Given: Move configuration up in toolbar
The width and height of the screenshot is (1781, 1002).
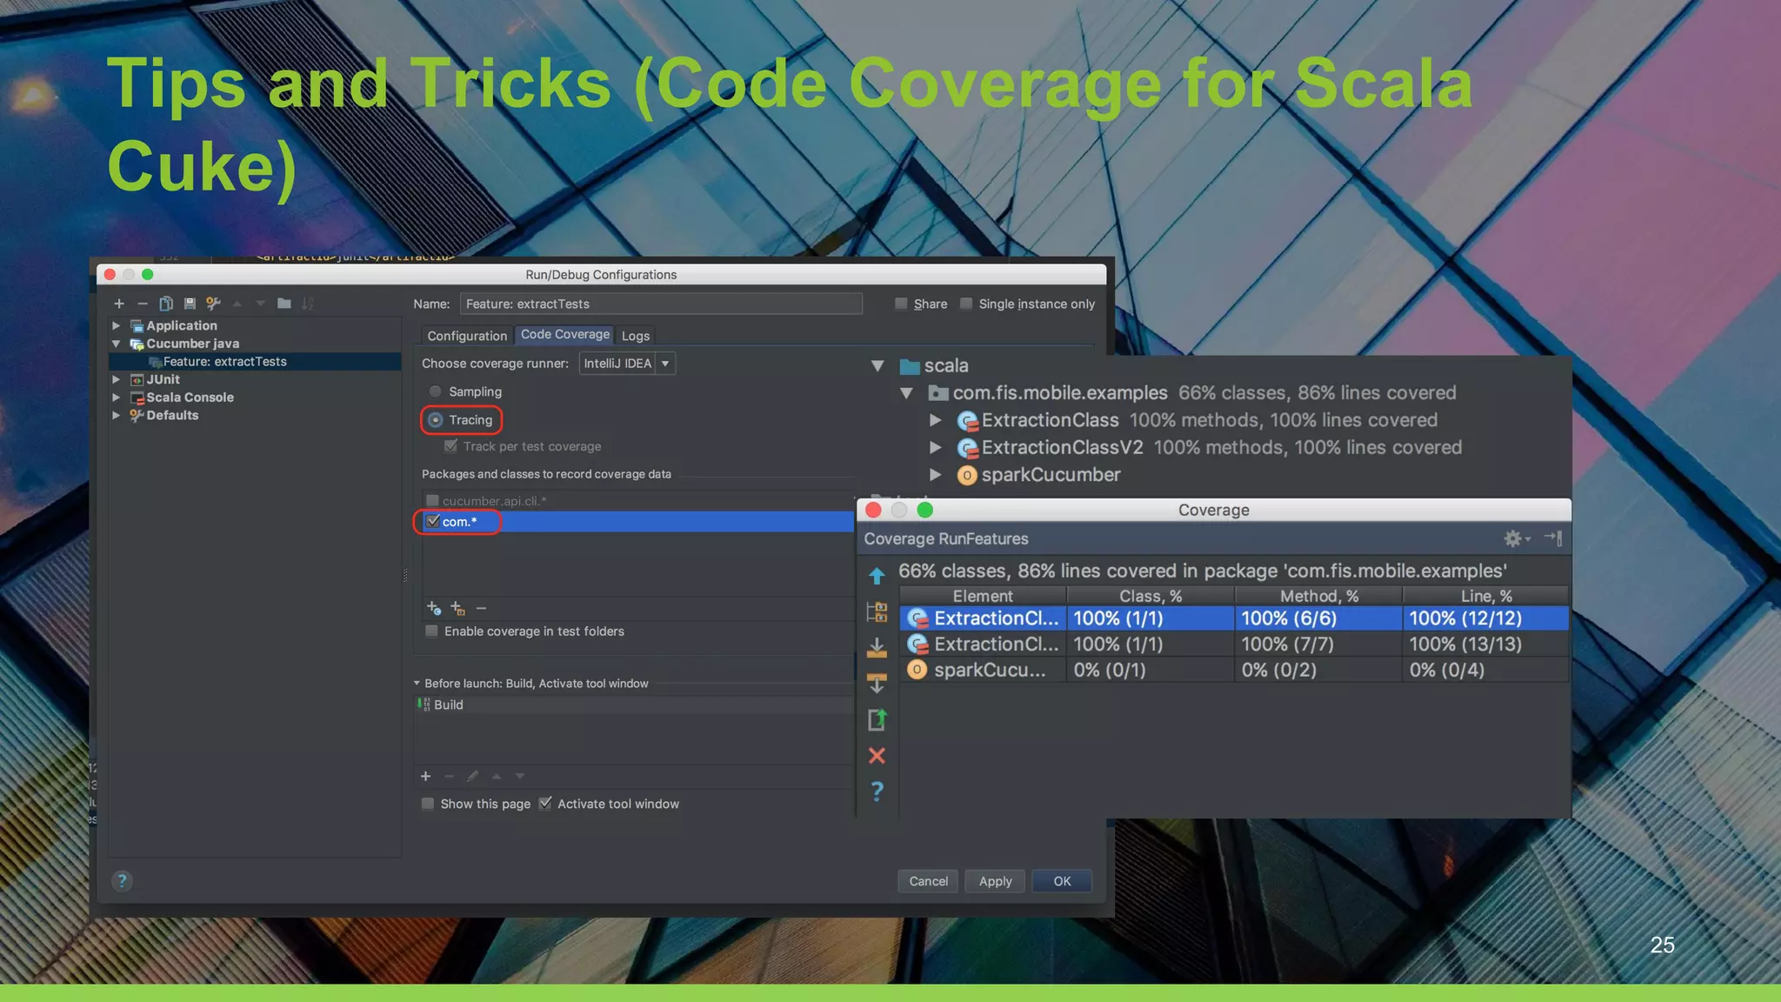Looking at the screenshot, I should [x=237, y=304].
